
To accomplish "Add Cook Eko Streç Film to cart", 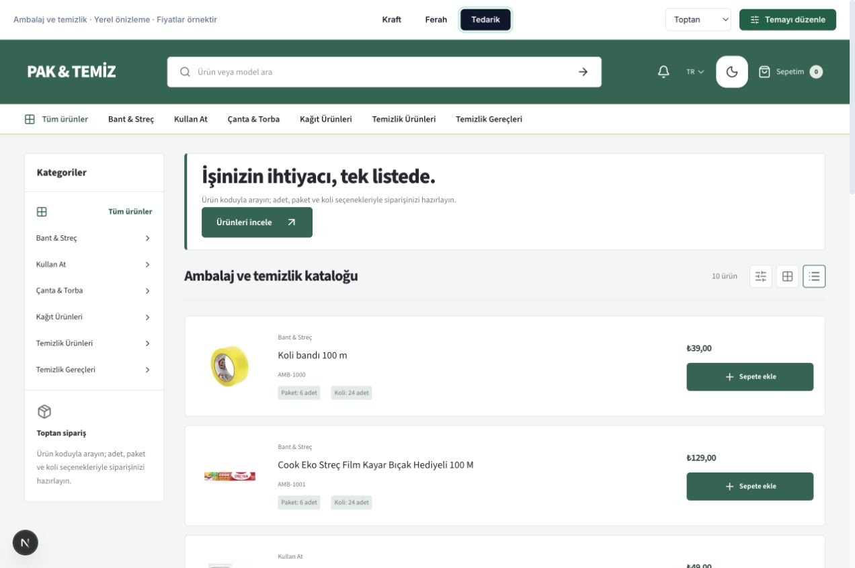I will 749,486.
